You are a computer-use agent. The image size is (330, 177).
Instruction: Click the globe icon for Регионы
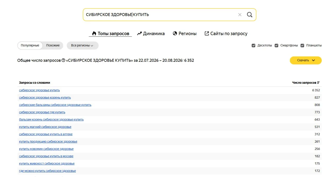pos(175,33)
